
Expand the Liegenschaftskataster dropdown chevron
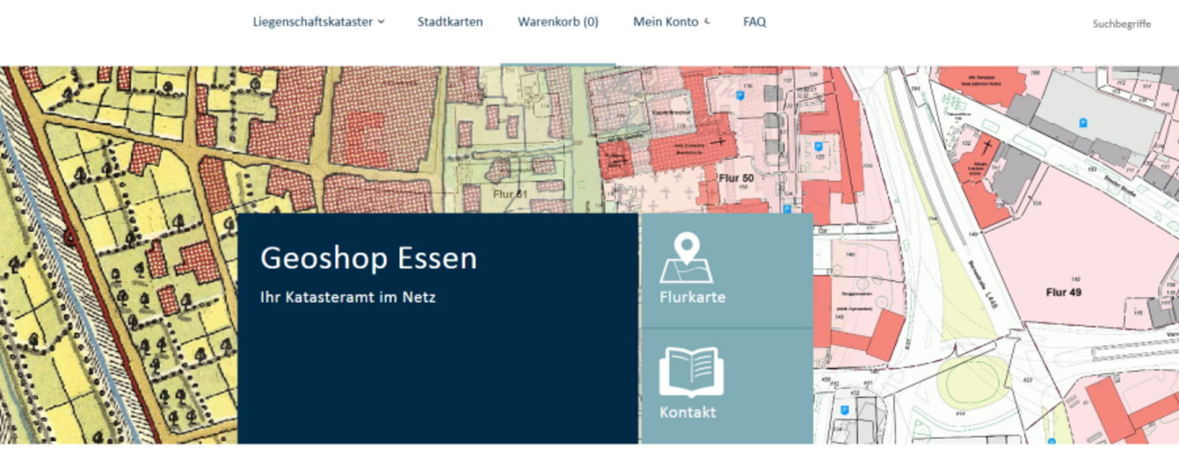pos(381,22)
